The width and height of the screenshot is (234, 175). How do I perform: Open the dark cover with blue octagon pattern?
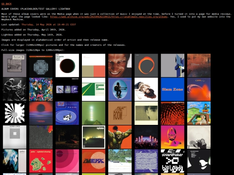(41, 65)
